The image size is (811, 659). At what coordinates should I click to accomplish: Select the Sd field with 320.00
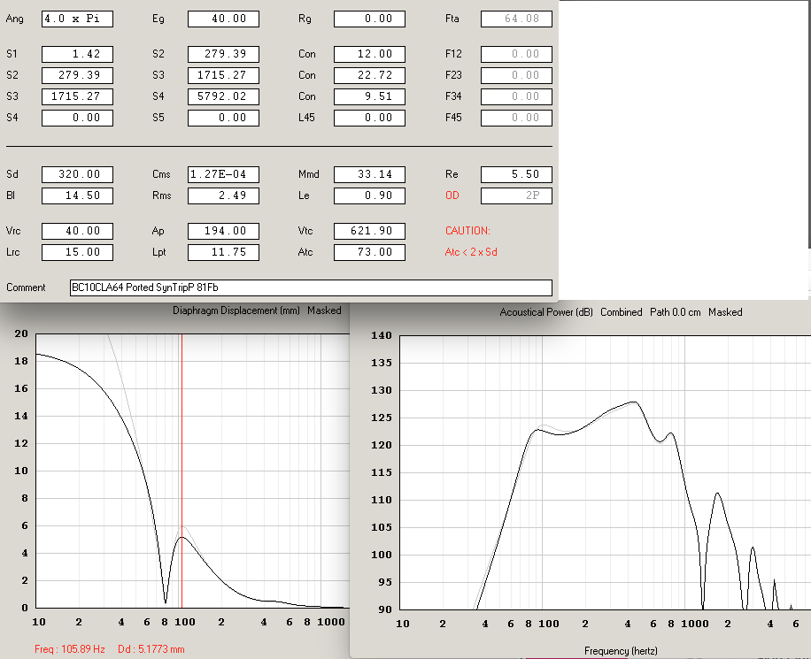(x=77, y=174)
